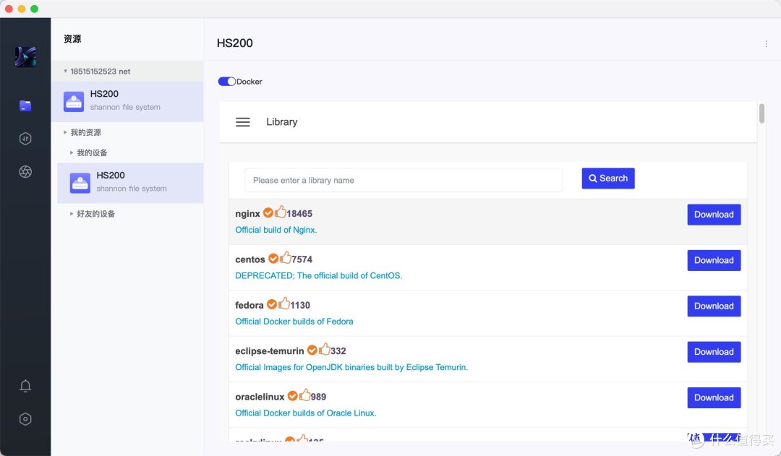The height and width of the screenshot is (456, 781).
Task: Open the hamburger menu beside Library
Action: tap(242, 122)
